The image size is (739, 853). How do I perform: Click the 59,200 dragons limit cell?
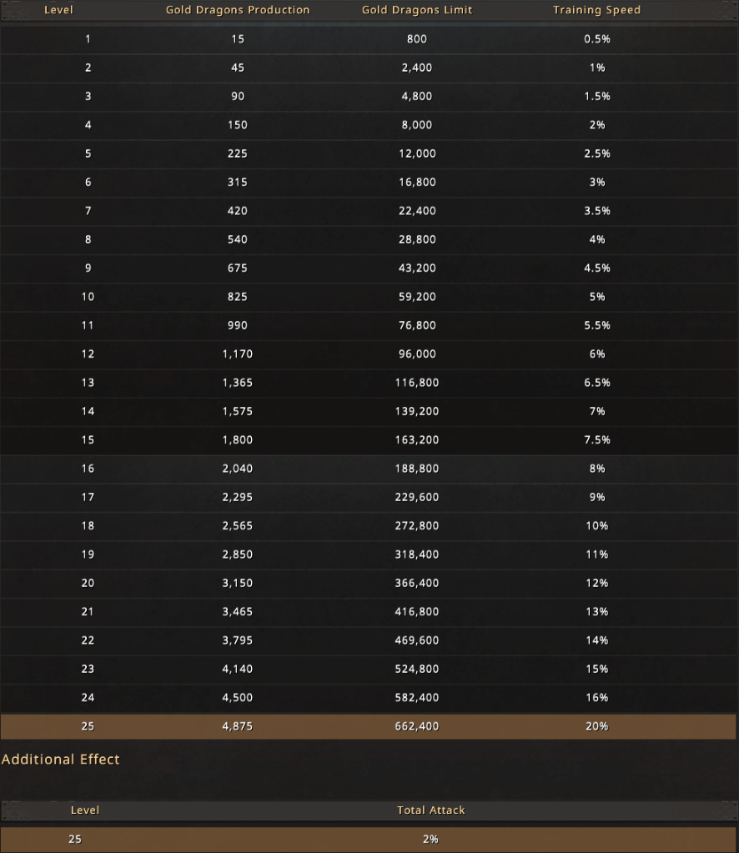(x=417, y=297)
